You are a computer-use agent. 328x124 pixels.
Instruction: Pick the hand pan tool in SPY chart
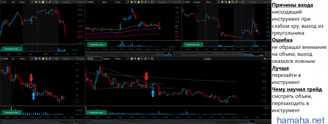(x=43, y=2)
